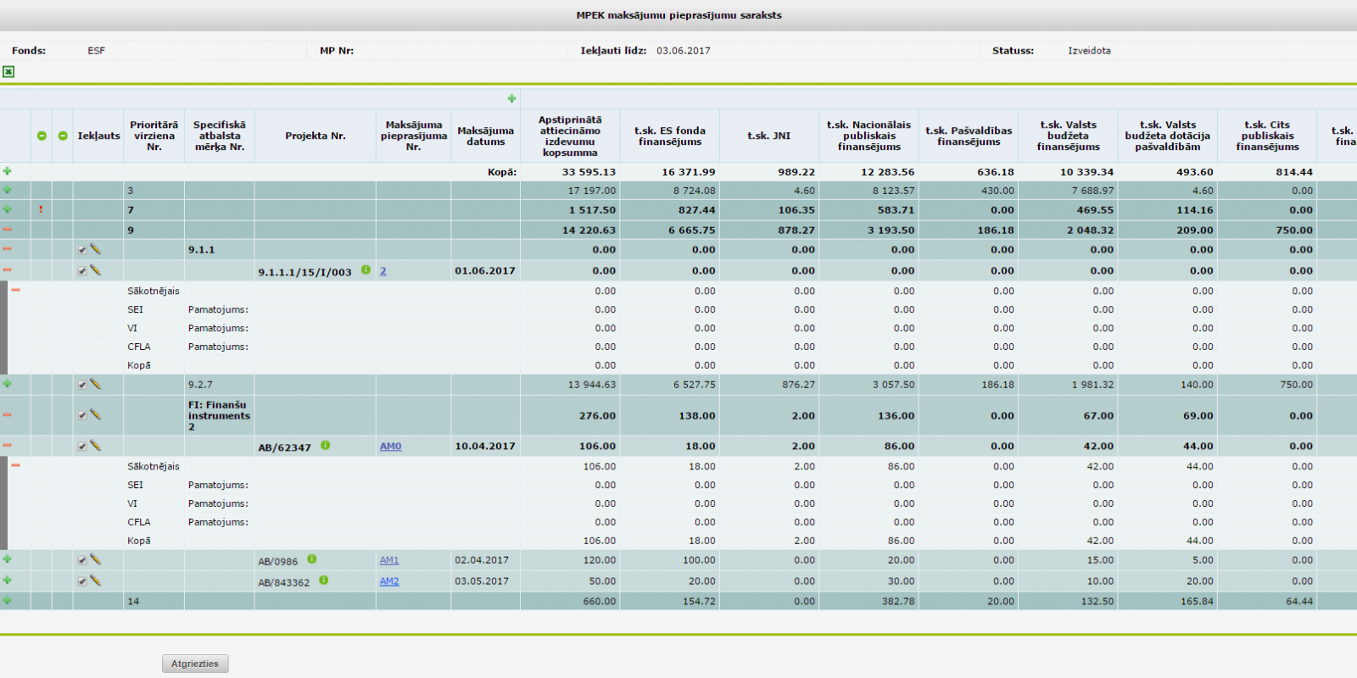Click the green plus icon above the table header
The image size is (1357, 678).
(x=511, y=98)
